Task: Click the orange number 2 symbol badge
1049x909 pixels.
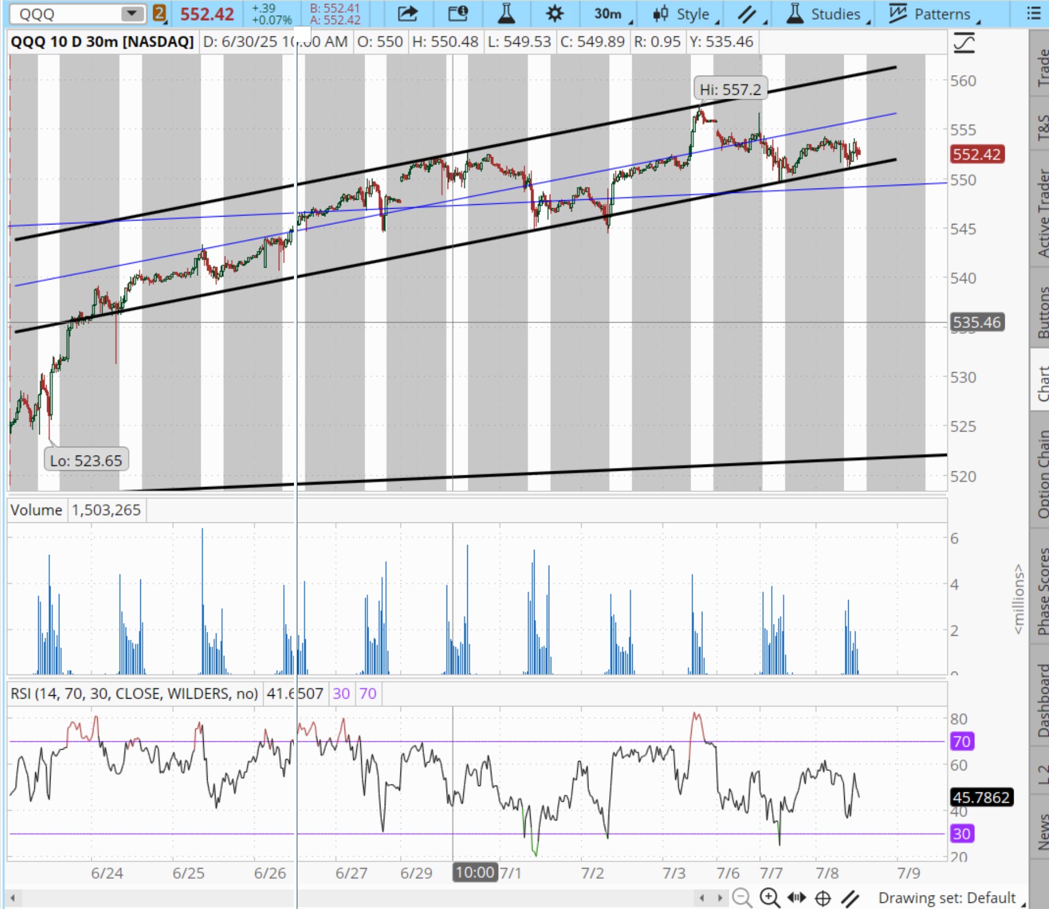Action: (x=159, y=13)
